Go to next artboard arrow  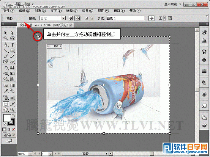[55, 154]
